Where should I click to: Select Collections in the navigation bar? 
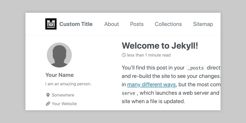(x=168, y=24)
